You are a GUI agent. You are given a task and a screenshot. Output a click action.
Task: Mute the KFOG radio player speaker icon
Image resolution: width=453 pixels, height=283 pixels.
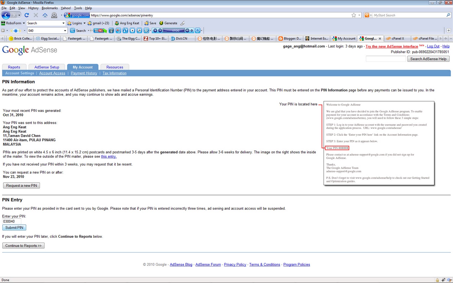pyautogui.click(x=187, y=30)
